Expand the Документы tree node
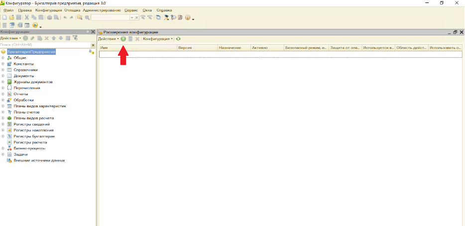The height and width of the screenshot is (226, 465). [x=3, y=76]
